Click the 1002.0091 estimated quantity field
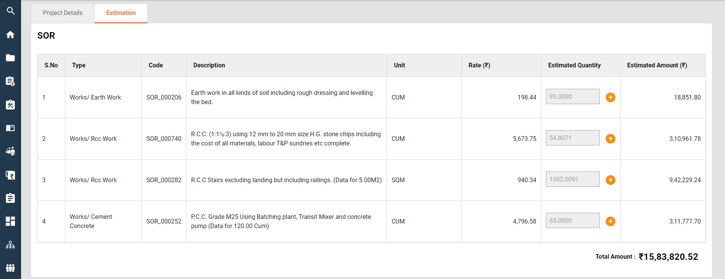This screenshot has height=279, width=725. coord(572,179)
